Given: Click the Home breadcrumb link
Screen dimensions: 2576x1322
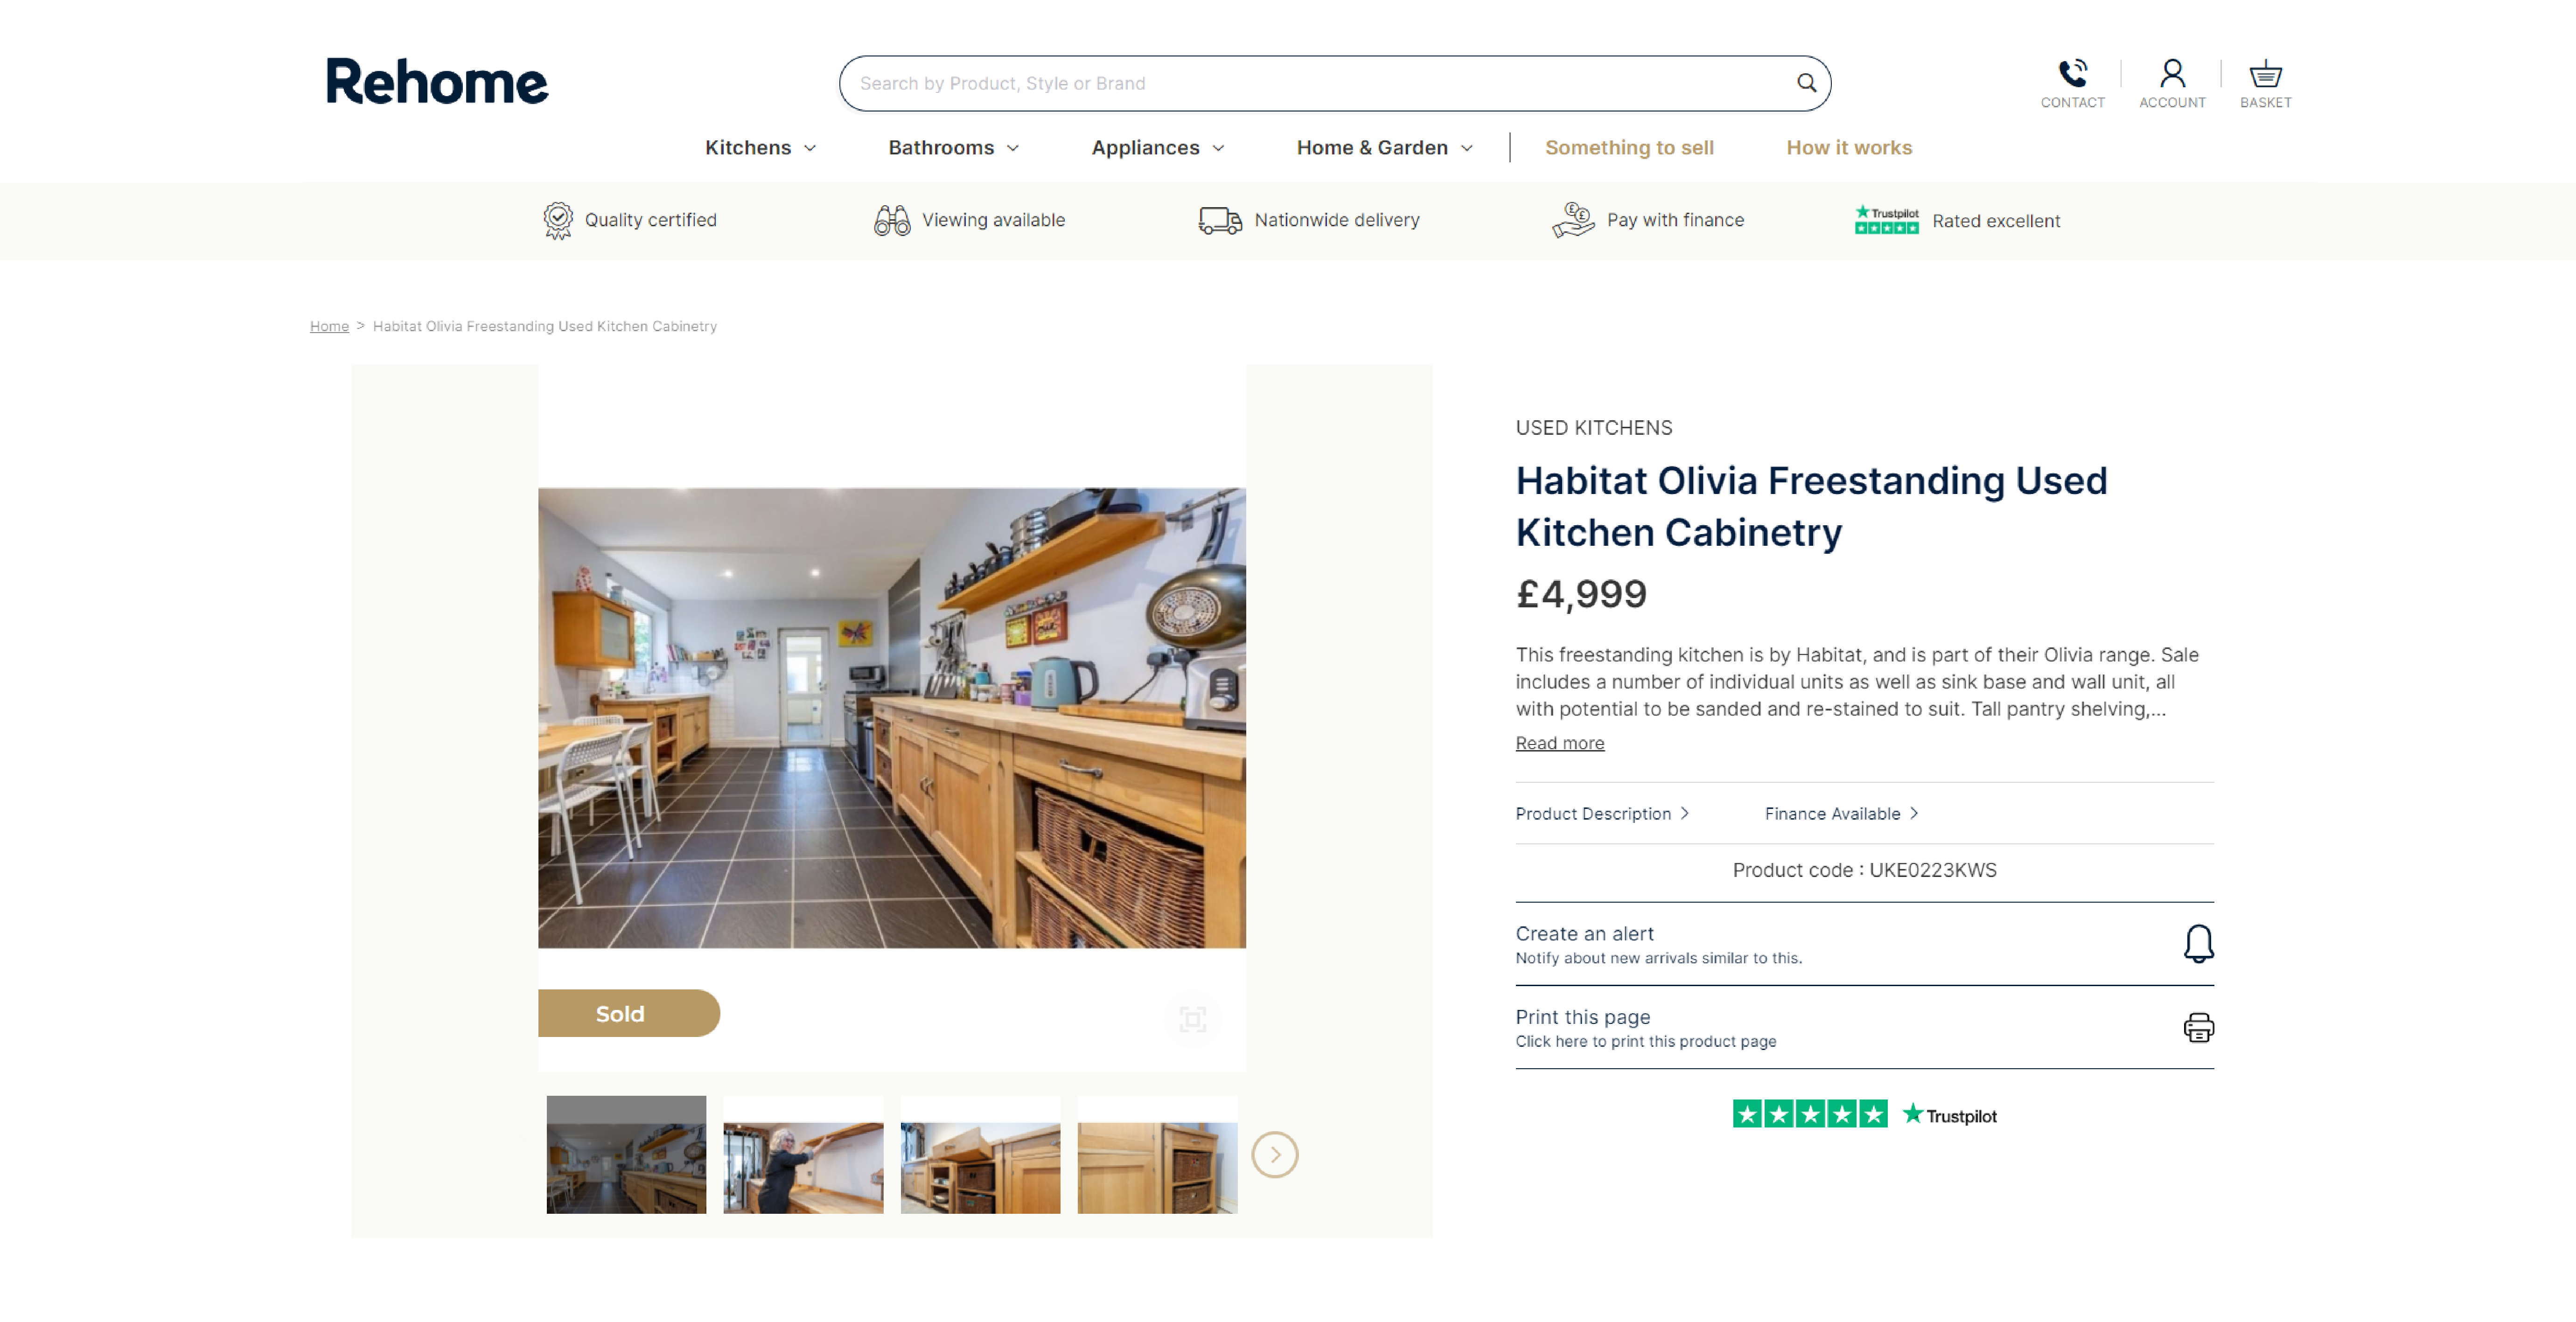Looking at the screenshot, I should (329, 326).
